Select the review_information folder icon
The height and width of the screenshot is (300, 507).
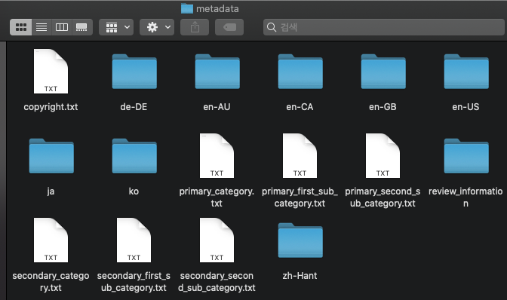click(466, 155)
